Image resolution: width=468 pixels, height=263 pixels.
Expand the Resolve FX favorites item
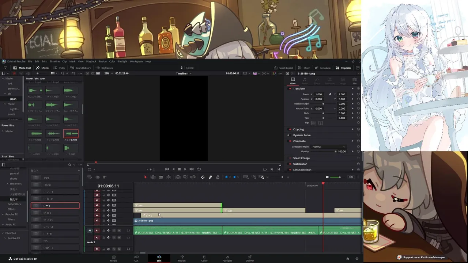point(5,238)
